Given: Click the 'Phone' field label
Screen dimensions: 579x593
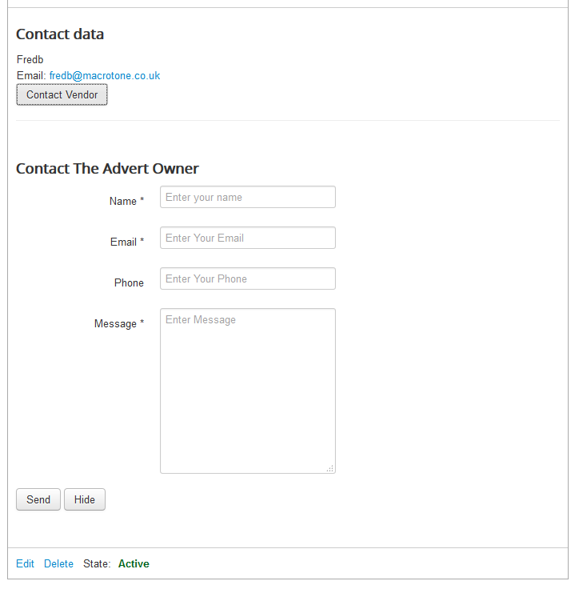Looking at the screenshot, I should (129, 283).
